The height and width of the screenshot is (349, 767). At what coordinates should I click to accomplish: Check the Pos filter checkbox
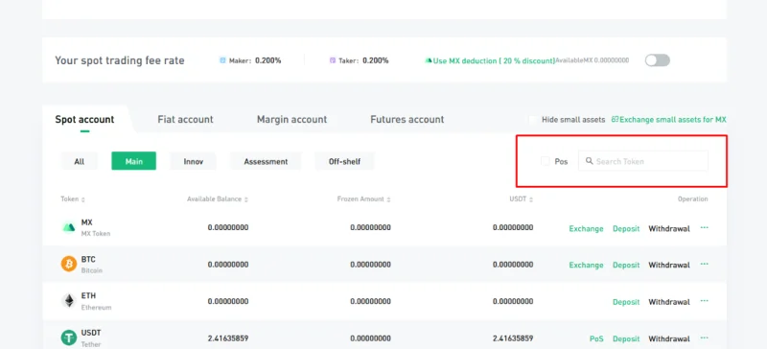pos(545,161)
